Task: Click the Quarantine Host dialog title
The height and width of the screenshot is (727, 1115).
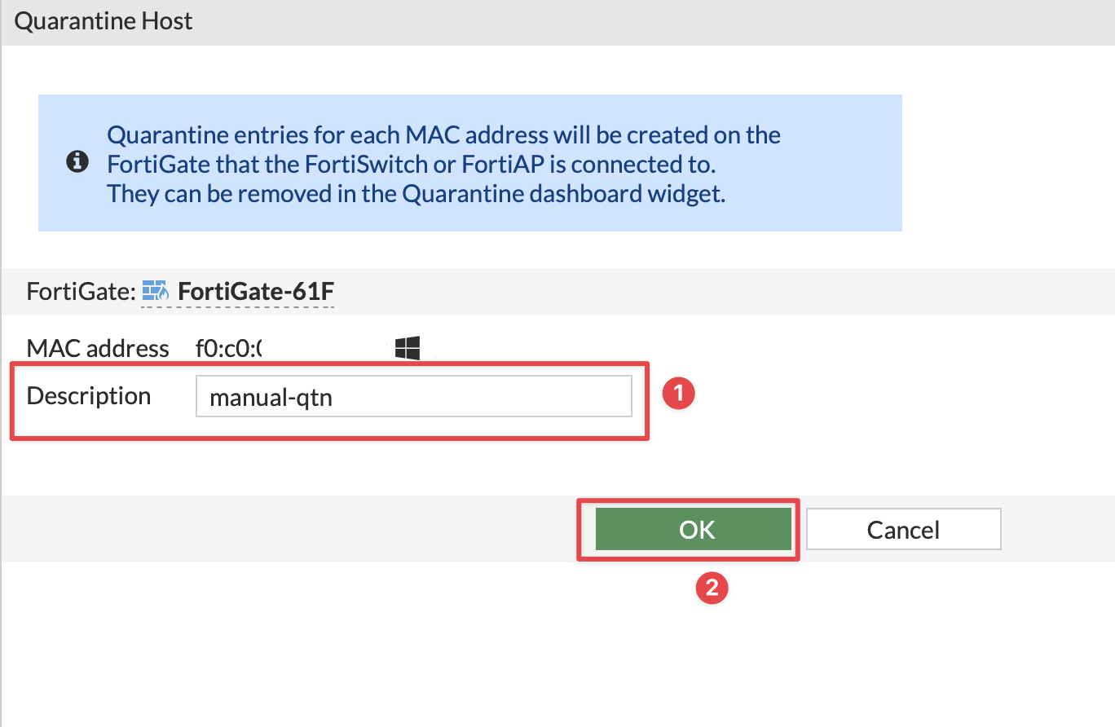Action: click(x=104, y=20)
